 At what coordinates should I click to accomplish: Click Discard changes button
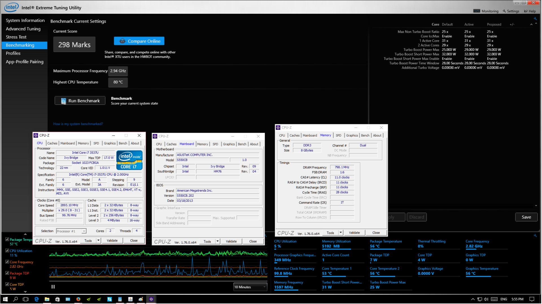(417, 217)
